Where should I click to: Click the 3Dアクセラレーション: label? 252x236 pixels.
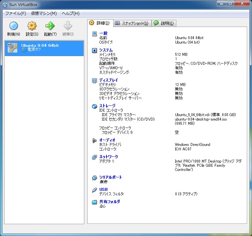pyautogui.click(x=114, y=89)
